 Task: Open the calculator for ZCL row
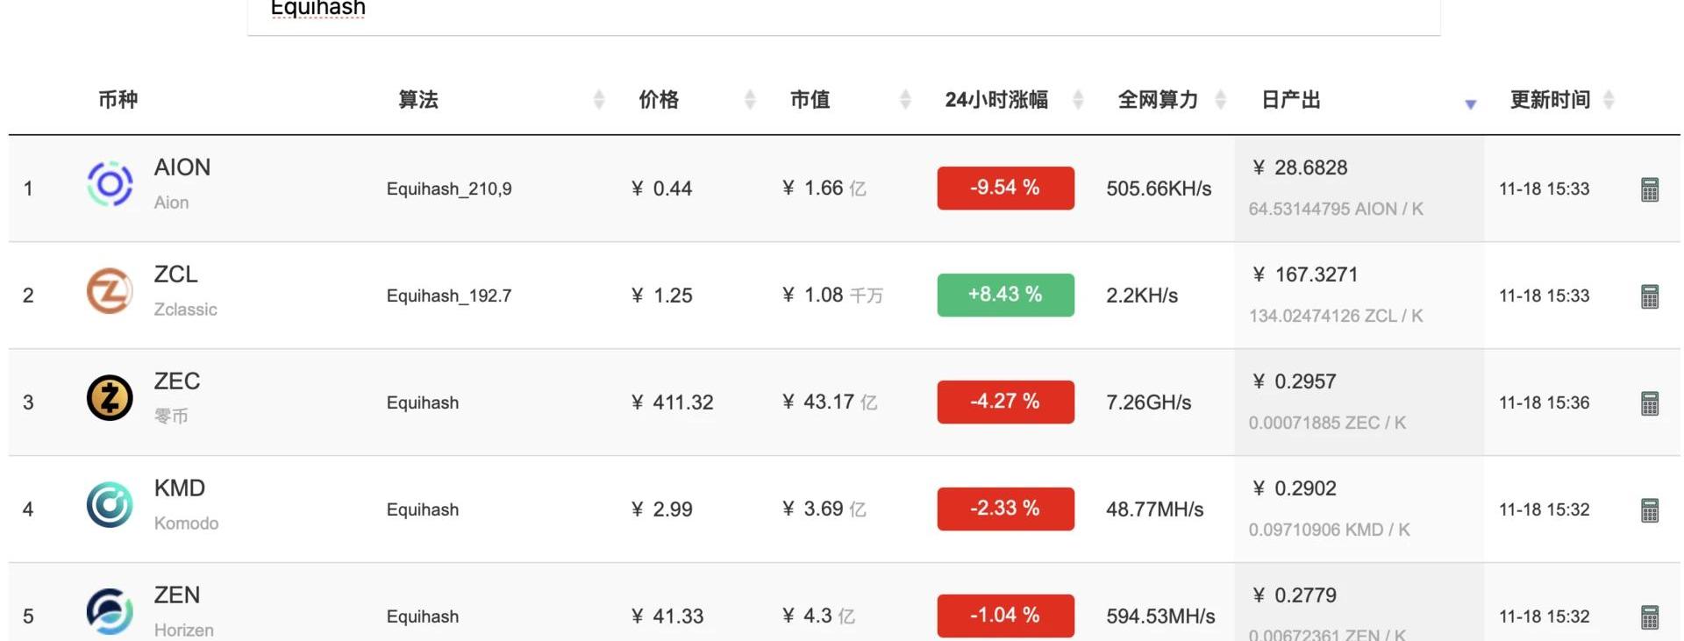point(1649,296)
